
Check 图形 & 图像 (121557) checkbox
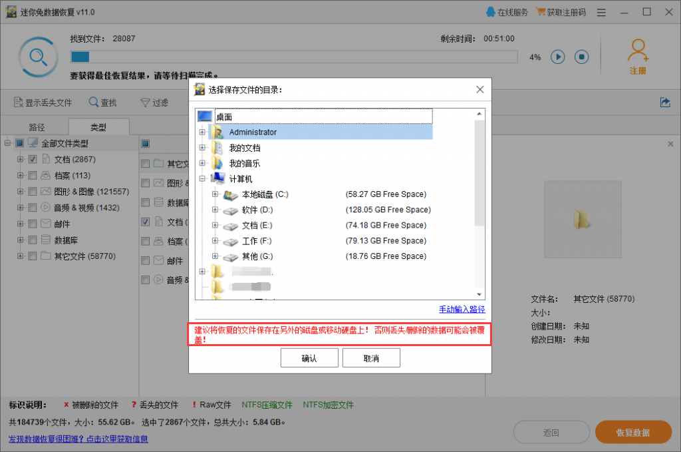[33, 192]
